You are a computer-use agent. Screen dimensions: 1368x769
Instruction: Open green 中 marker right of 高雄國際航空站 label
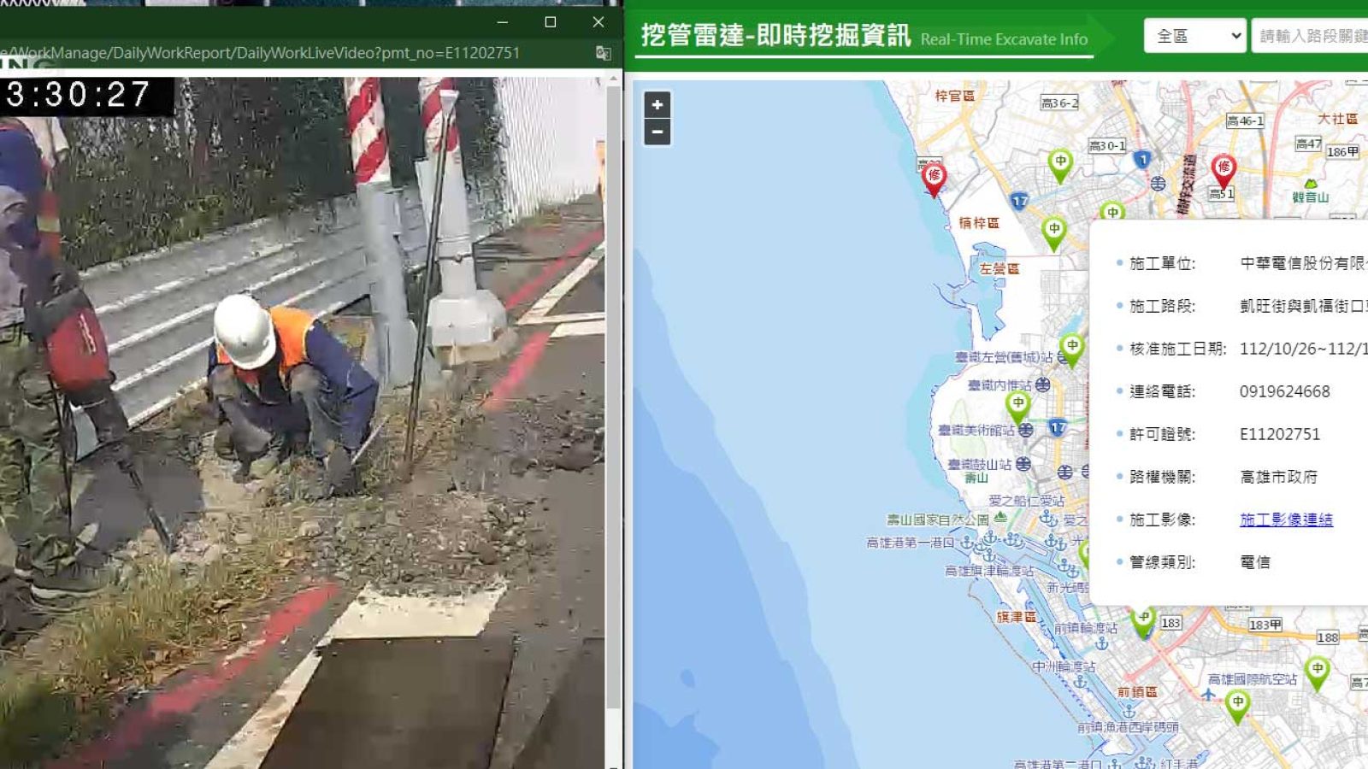click(1317, 672)
